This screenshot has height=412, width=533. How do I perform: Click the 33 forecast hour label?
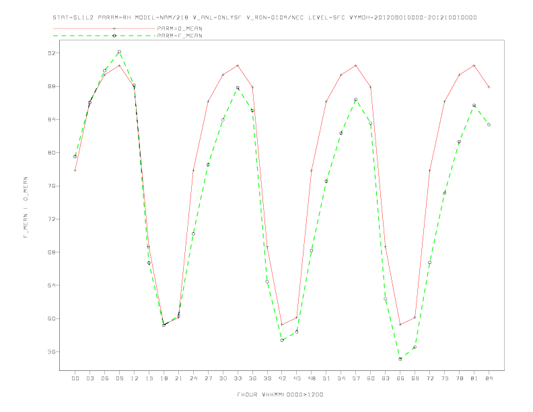(x=238, y=378)
